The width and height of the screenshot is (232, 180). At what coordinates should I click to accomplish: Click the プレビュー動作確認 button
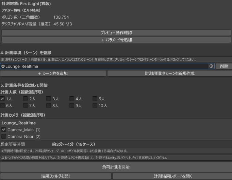pyautogui.click(x=116, y=33)
